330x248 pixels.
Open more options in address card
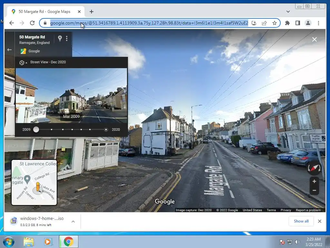coord(67,38)
